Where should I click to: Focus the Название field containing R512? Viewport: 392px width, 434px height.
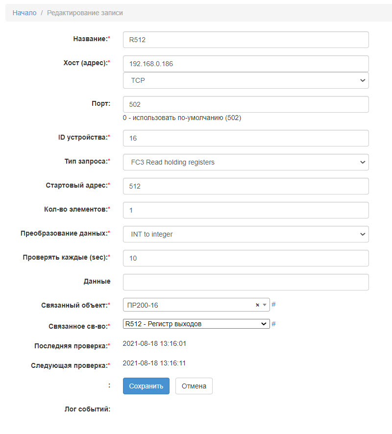[245, 40]
